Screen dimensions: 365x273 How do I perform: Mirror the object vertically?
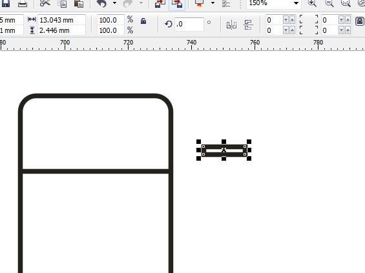tap(248, 25)
